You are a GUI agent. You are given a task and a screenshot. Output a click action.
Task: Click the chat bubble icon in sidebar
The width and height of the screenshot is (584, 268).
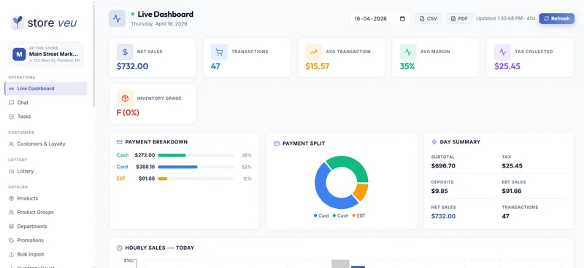(11, 103)
